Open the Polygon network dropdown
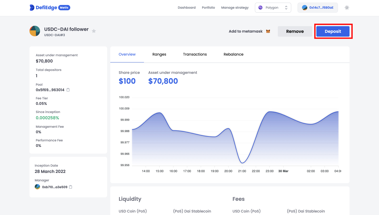 (273, 8)
